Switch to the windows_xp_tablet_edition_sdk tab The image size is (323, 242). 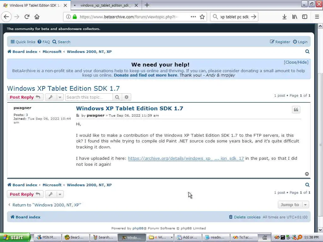pos(106,5)
